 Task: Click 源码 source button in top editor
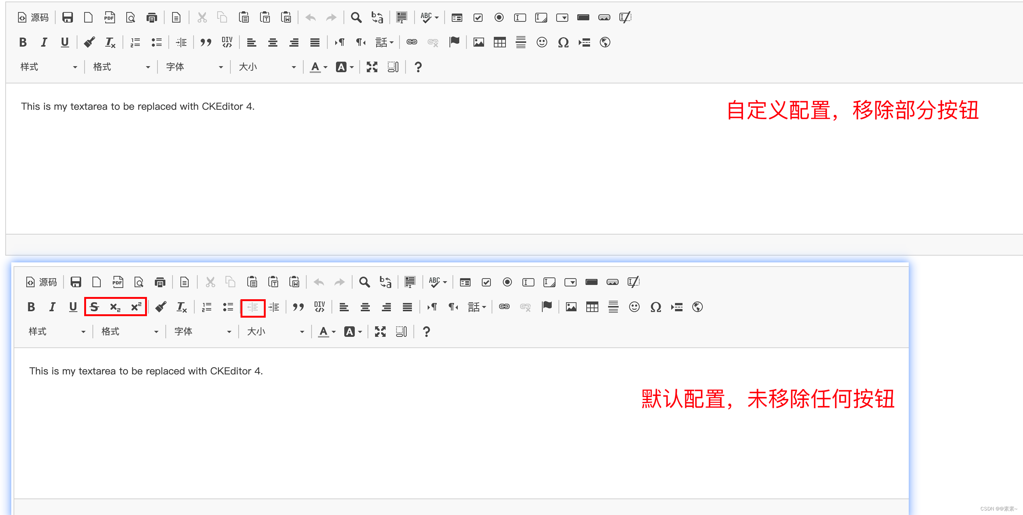tap(33, 17)
